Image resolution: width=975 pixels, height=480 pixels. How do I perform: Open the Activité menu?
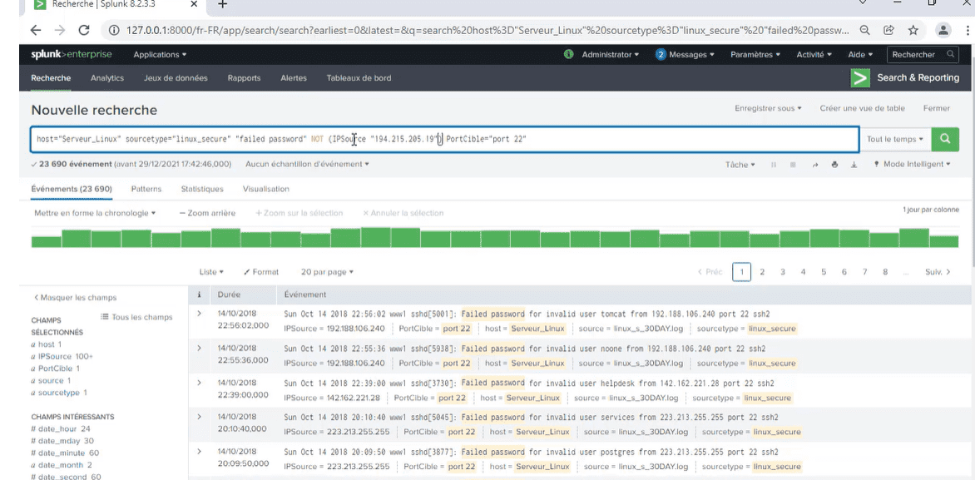814,55
